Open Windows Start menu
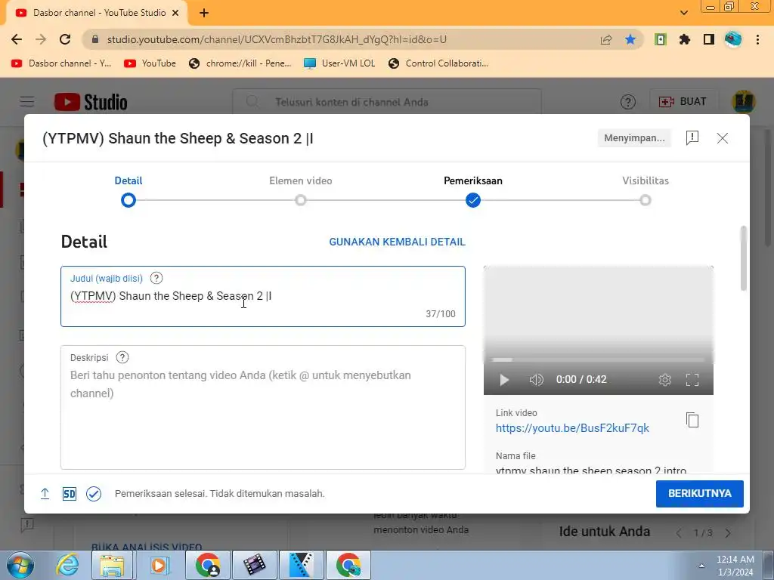The image size is (774, 580). 20,565
